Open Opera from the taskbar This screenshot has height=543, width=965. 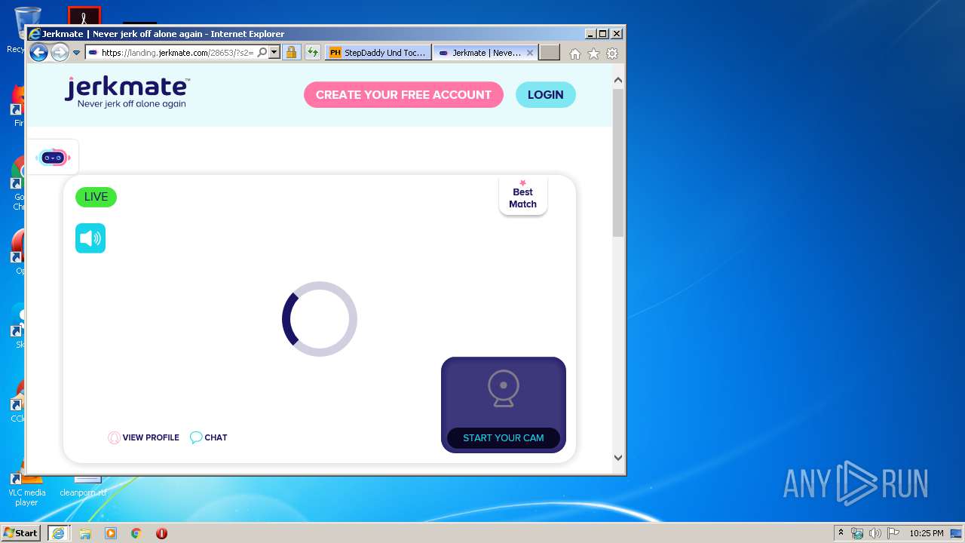coord(161,533)
